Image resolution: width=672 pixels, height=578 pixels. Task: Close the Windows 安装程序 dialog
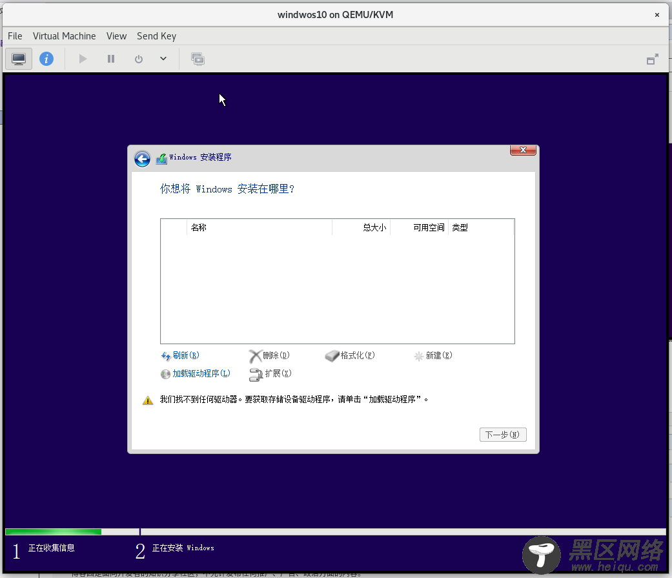[523, 150]
